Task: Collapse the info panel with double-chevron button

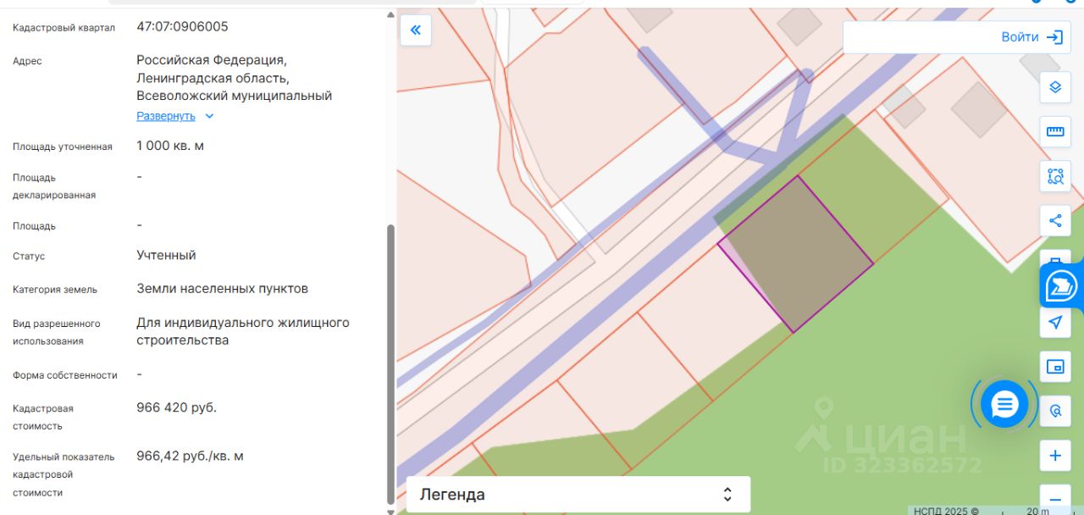Action: [x=416, y=30]
